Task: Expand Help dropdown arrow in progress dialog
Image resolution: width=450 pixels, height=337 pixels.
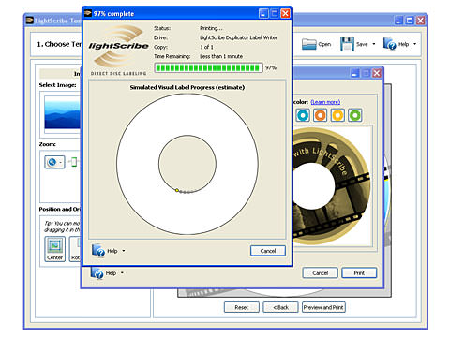Action: 124,251
